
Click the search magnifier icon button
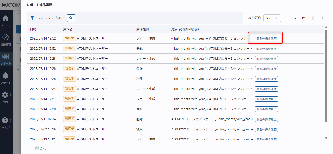tap(71, 18)
